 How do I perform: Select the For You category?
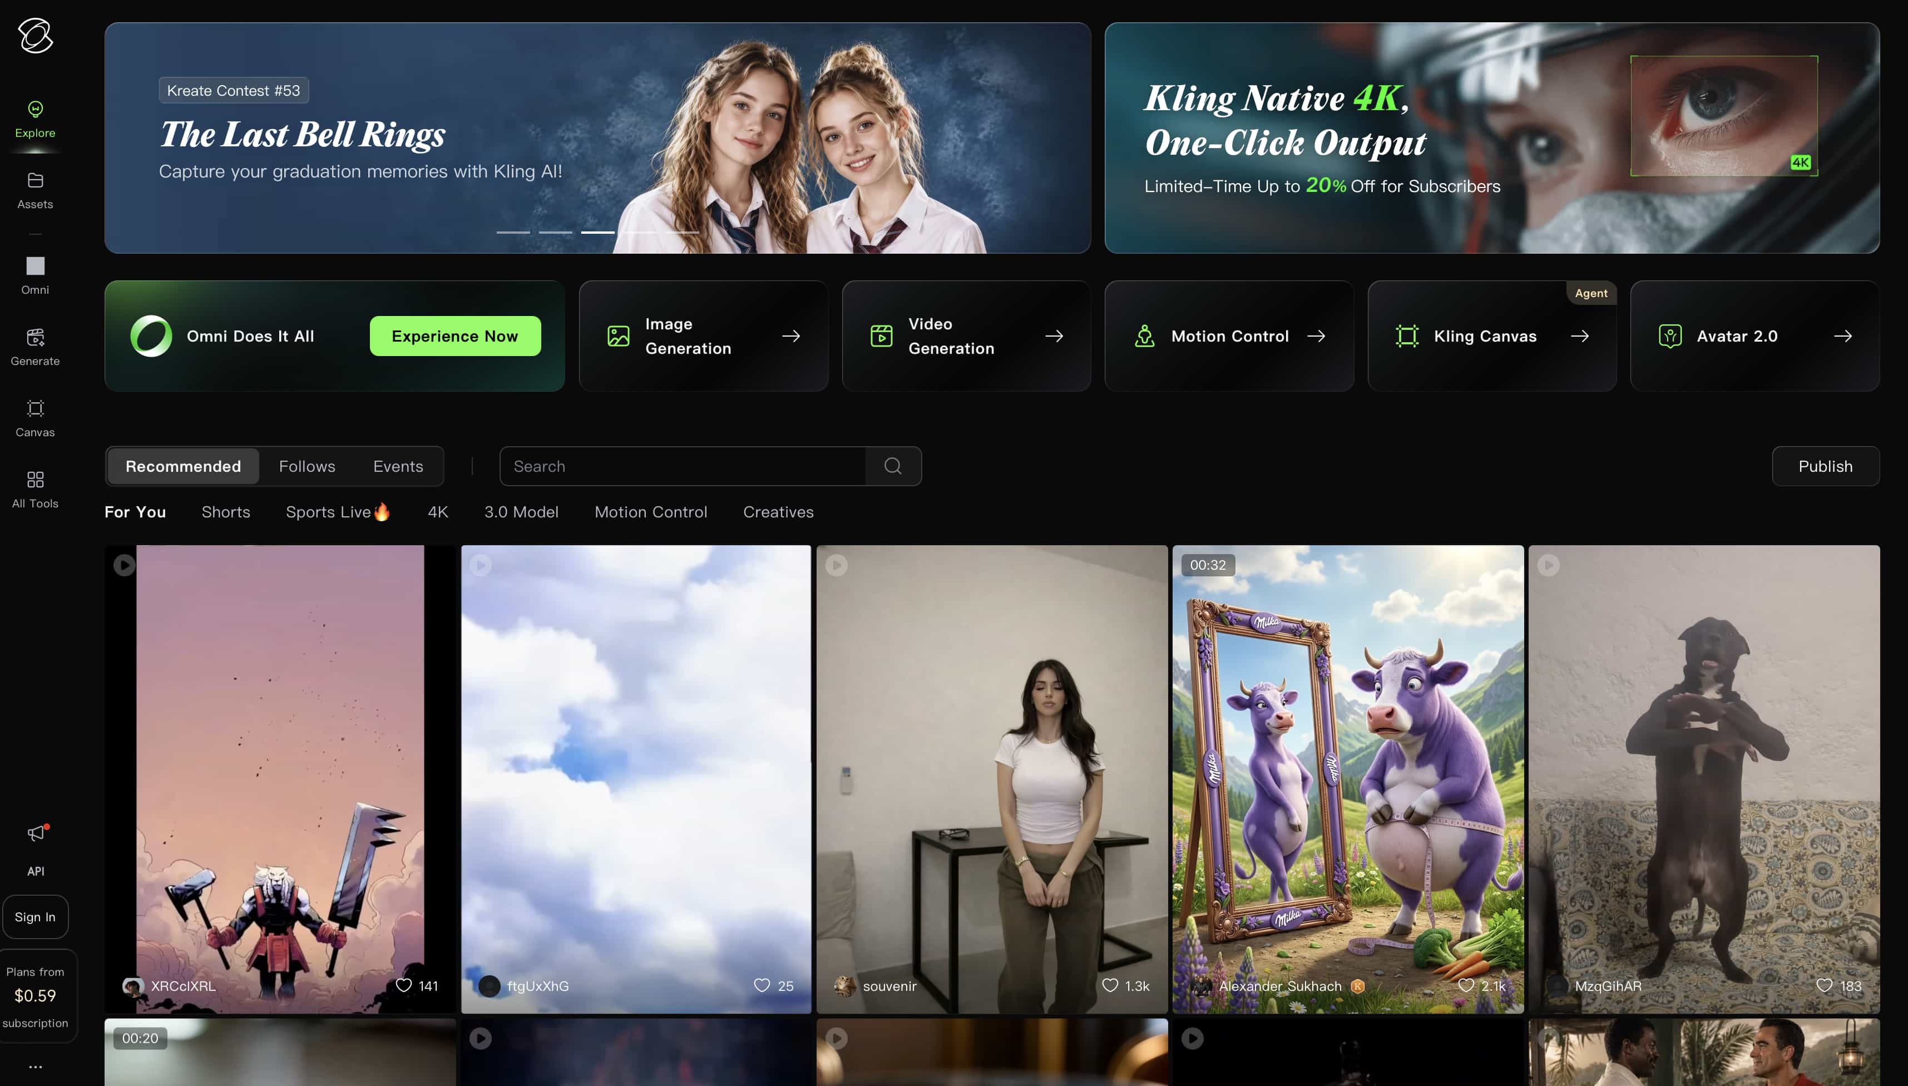point(135,512)
